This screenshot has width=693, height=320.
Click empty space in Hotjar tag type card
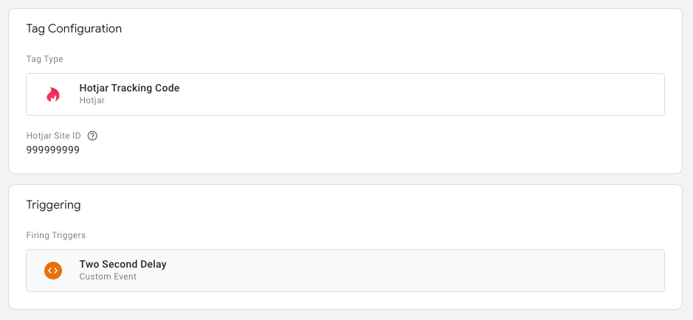click(x=420, y=94)
